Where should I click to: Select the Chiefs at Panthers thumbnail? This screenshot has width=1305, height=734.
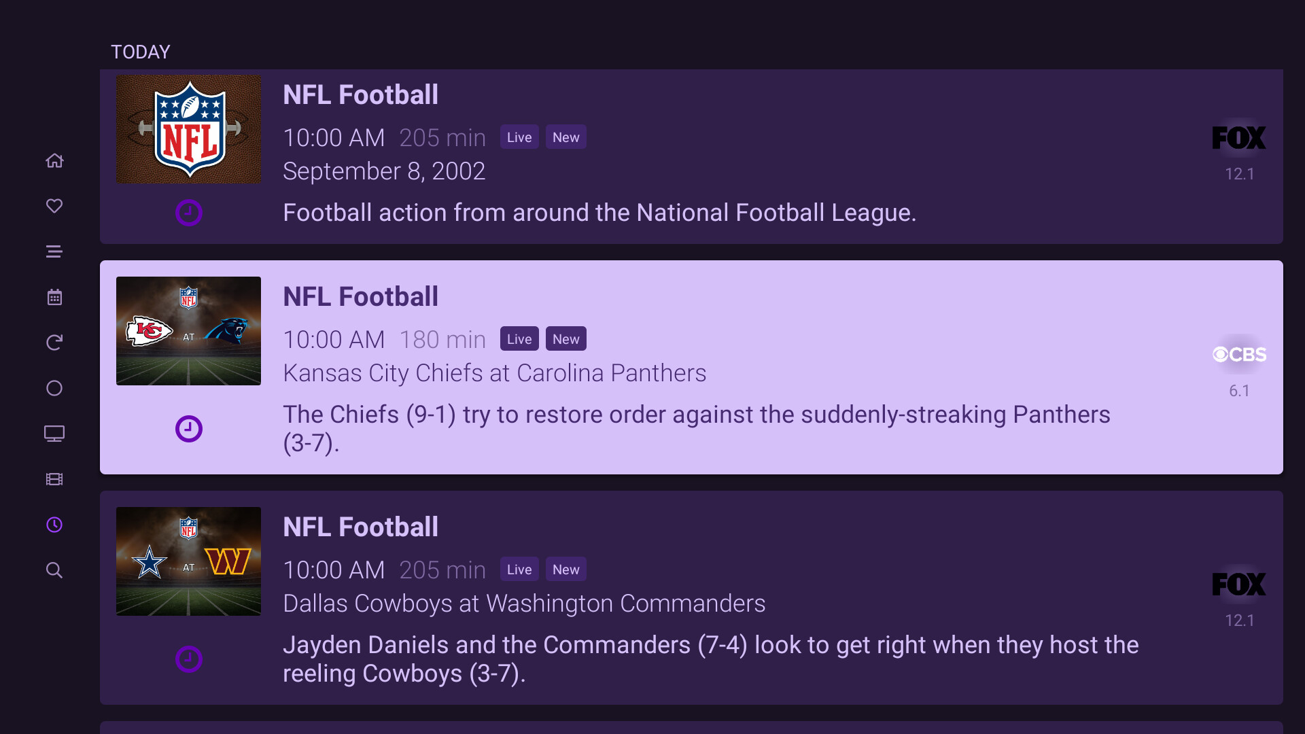[x=188, y=331]
